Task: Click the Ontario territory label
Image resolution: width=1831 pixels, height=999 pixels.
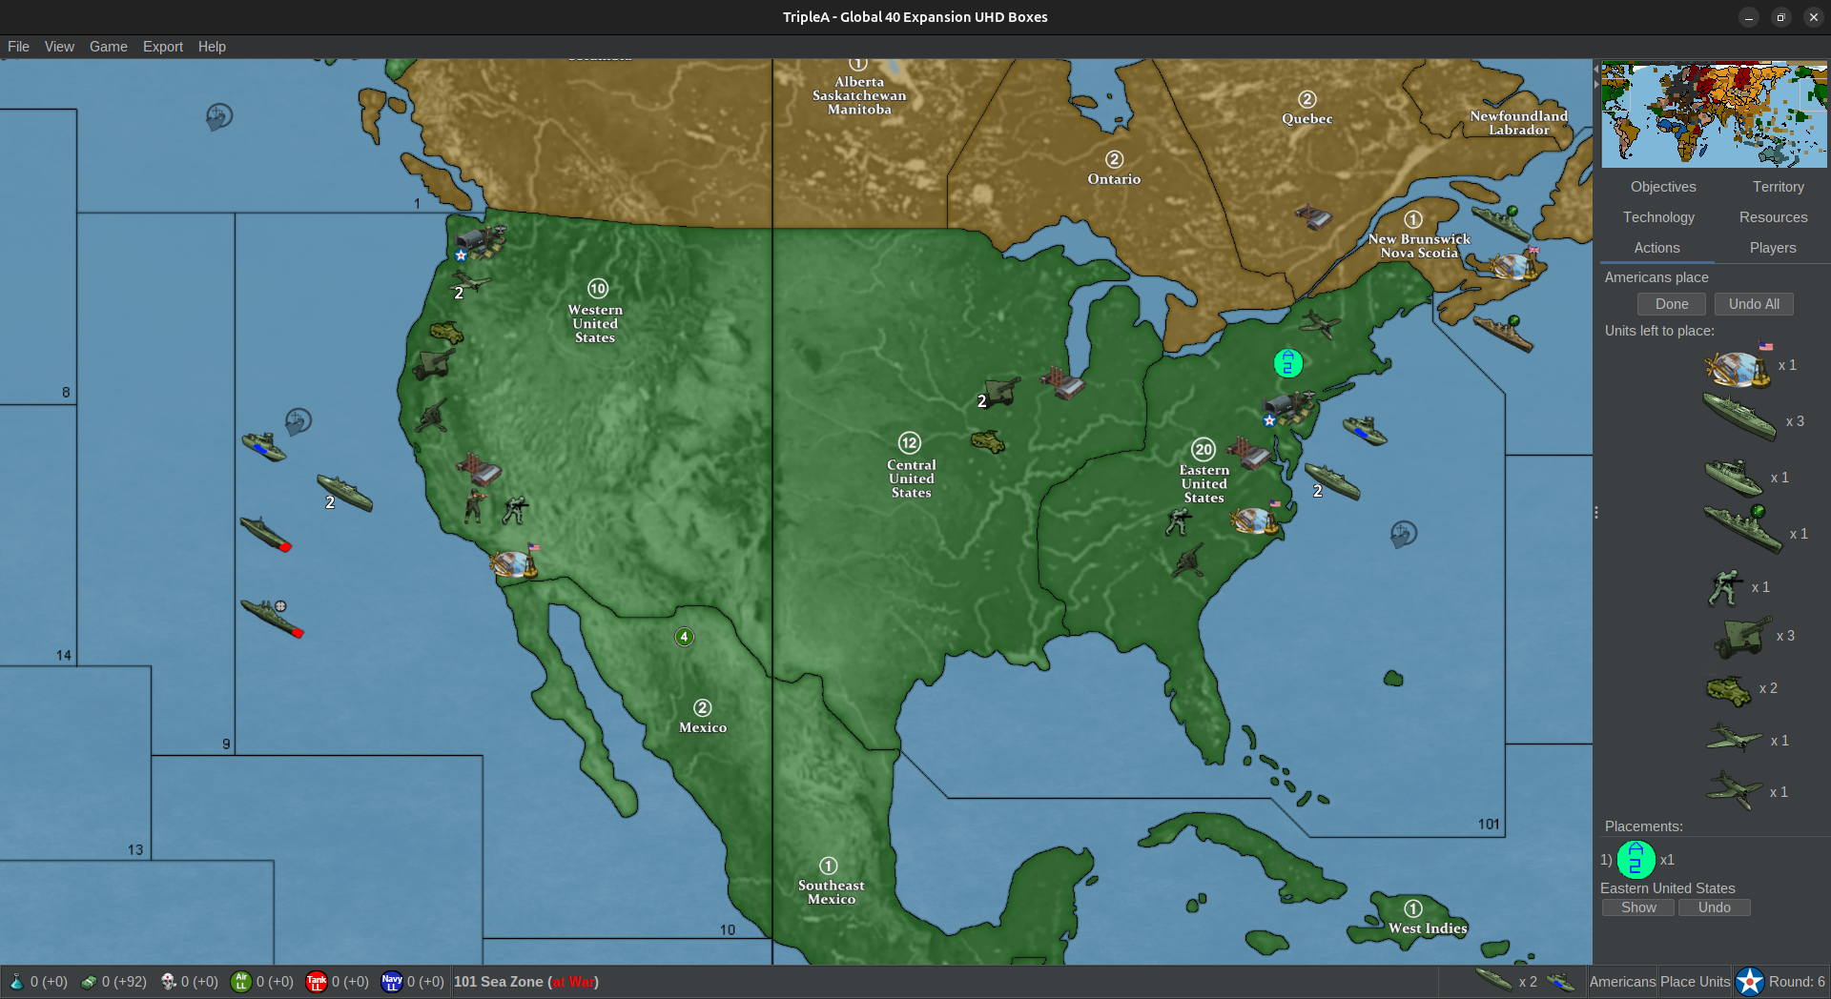Action: click(x=1114, y=179)
